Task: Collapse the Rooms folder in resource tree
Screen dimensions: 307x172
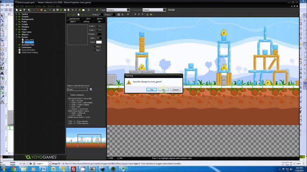Action: tap(16, 37)
